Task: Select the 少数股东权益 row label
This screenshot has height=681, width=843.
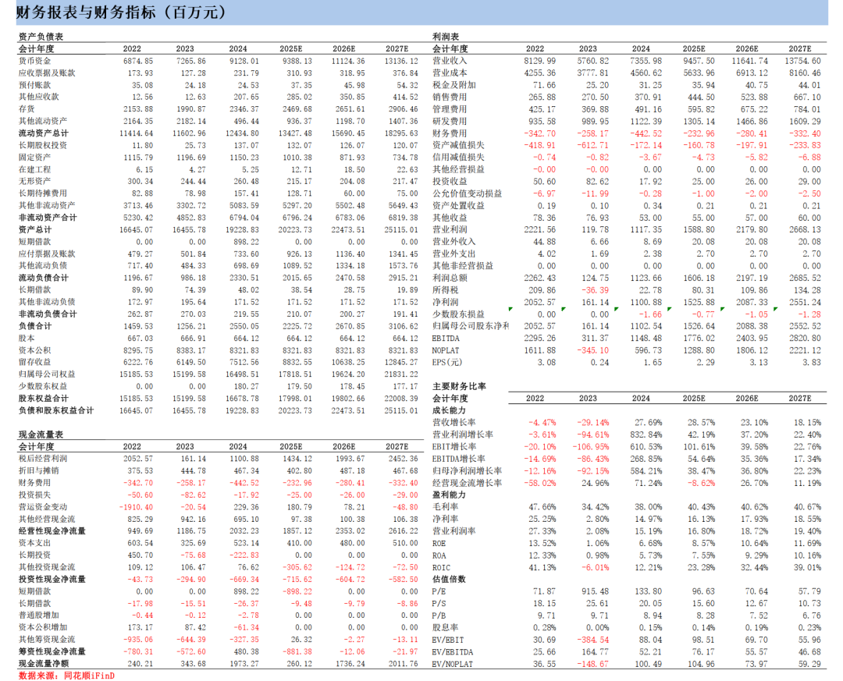Action: click(42, 386)
